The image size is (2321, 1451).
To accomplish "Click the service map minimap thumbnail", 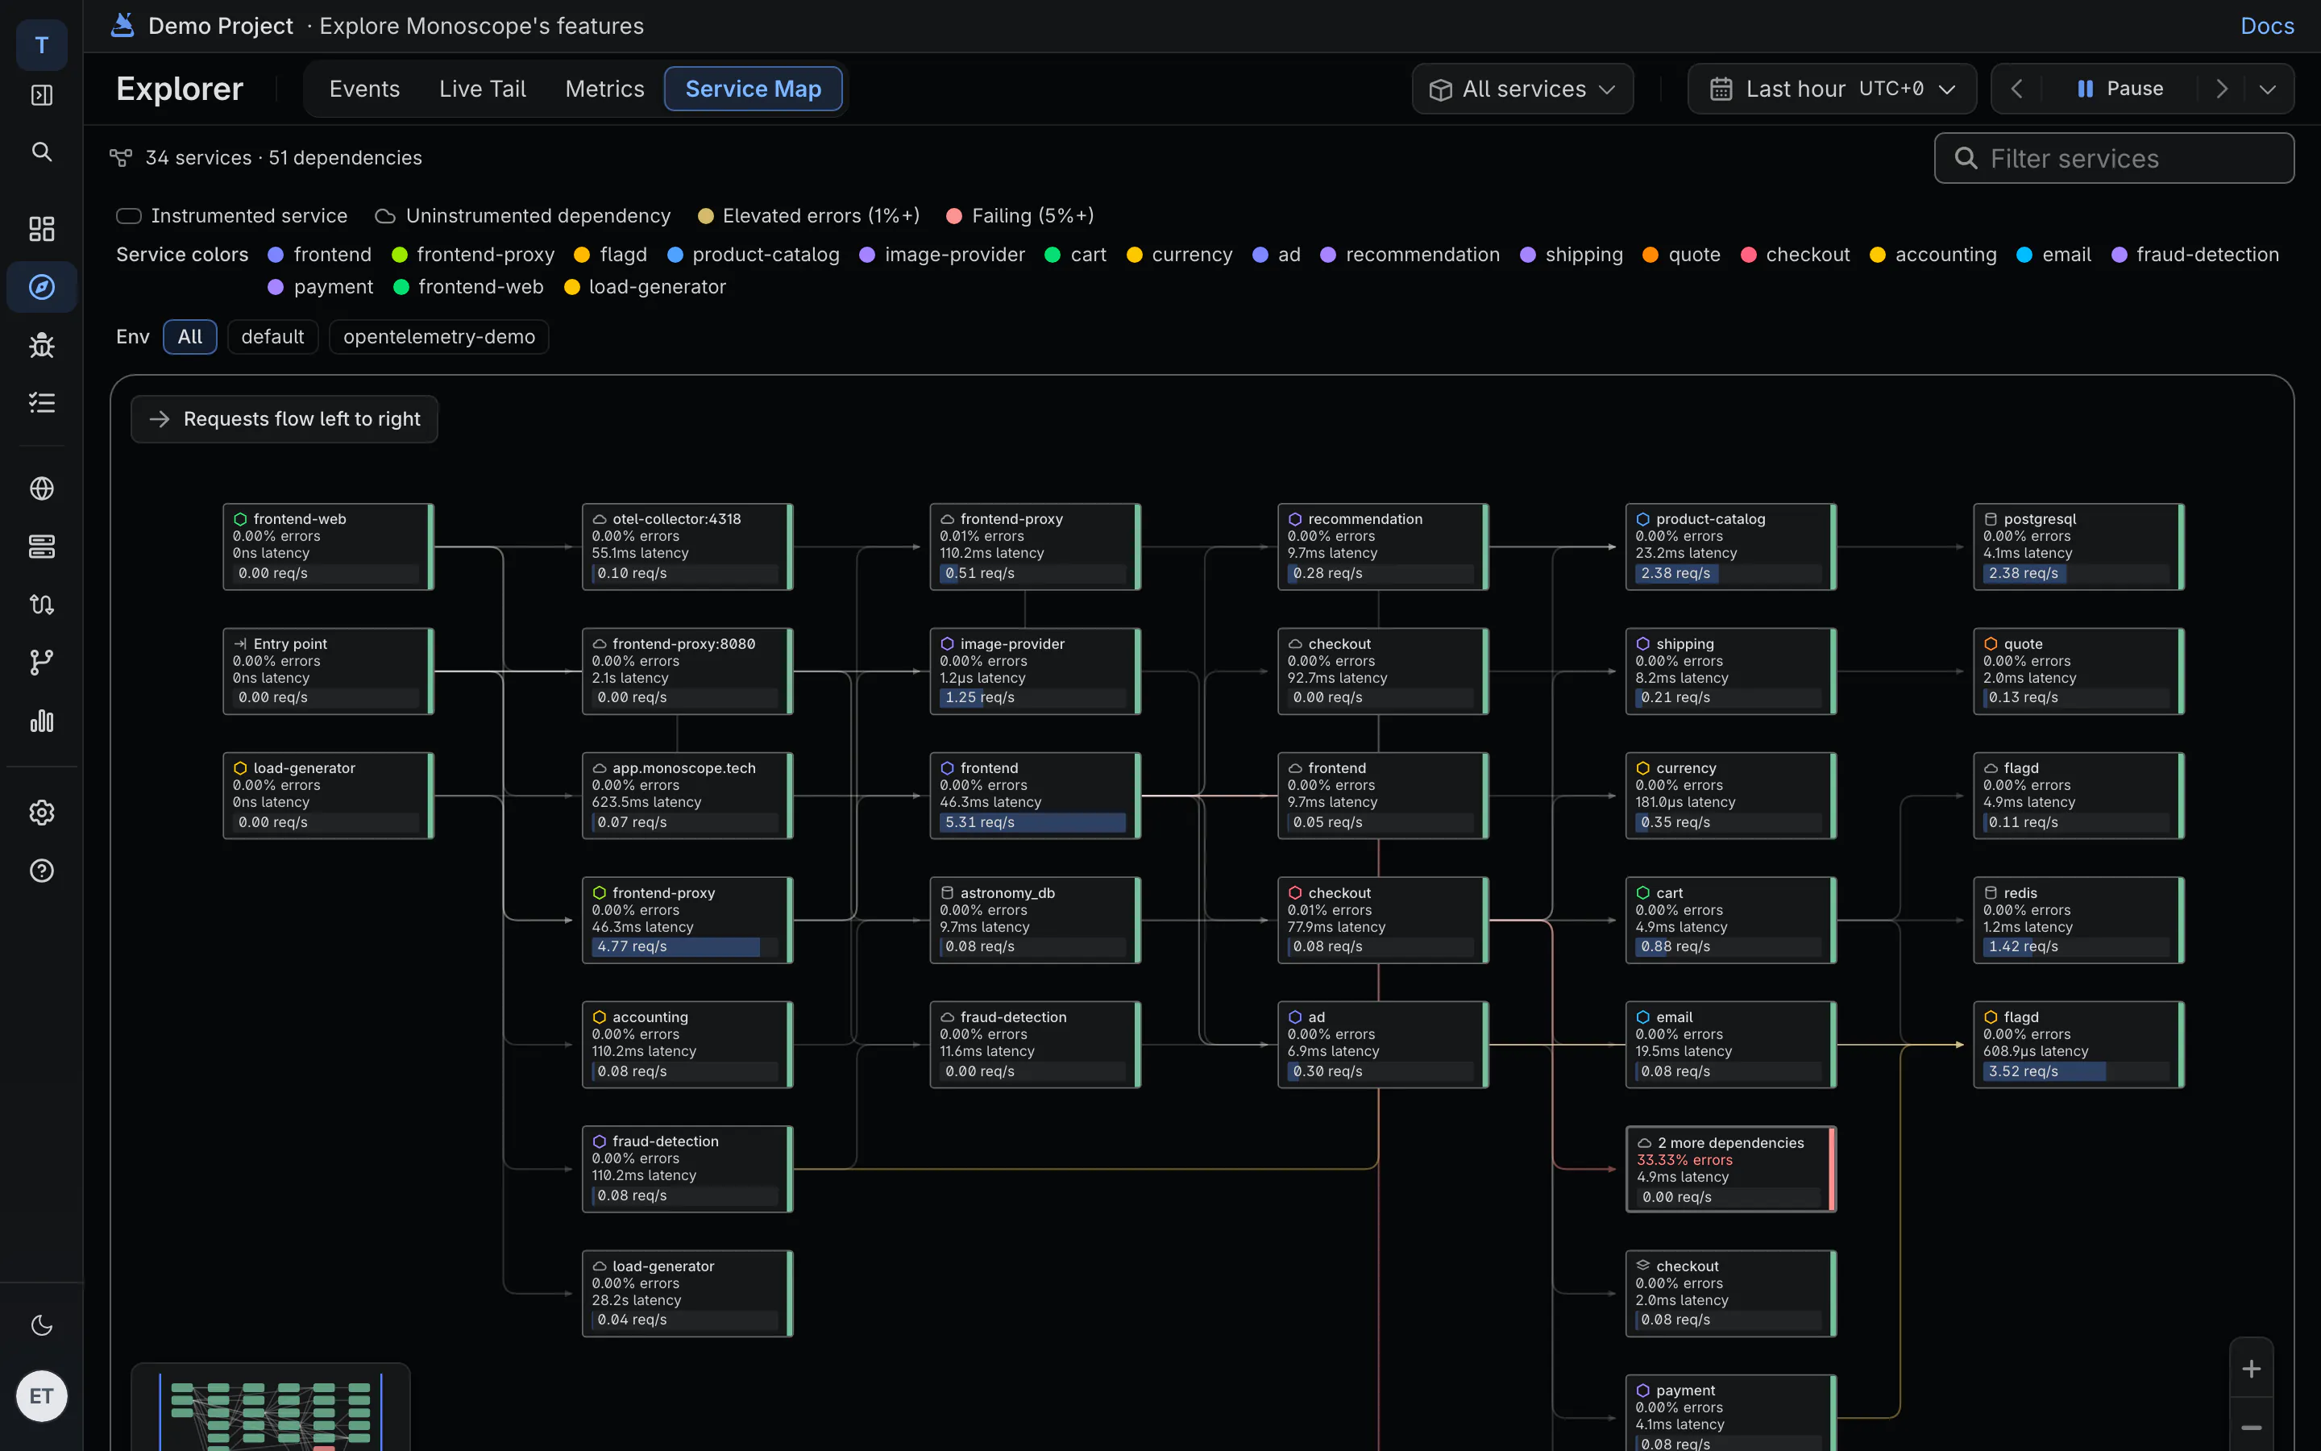I will pyautogui.click(x=271, y=1407).
